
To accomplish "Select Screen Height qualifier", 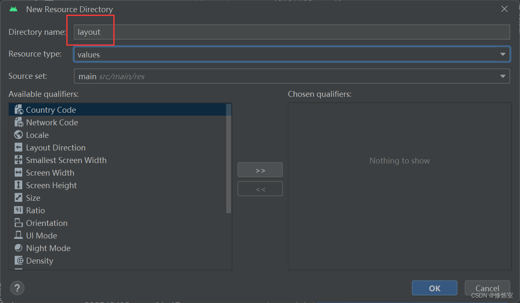I will pyautogui.click(x=118, y=185).
